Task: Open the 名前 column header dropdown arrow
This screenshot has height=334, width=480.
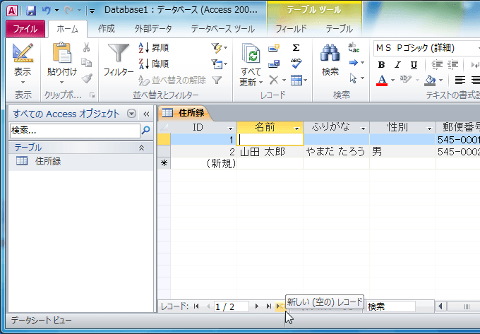Action: coord(296,129)
